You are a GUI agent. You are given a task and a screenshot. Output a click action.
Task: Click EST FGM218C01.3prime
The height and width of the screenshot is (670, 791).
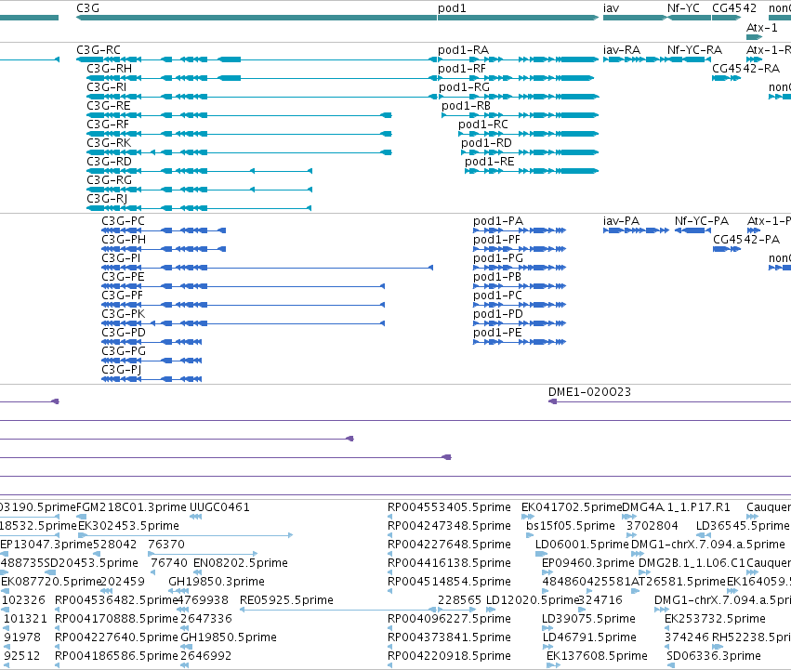[132, 507]
